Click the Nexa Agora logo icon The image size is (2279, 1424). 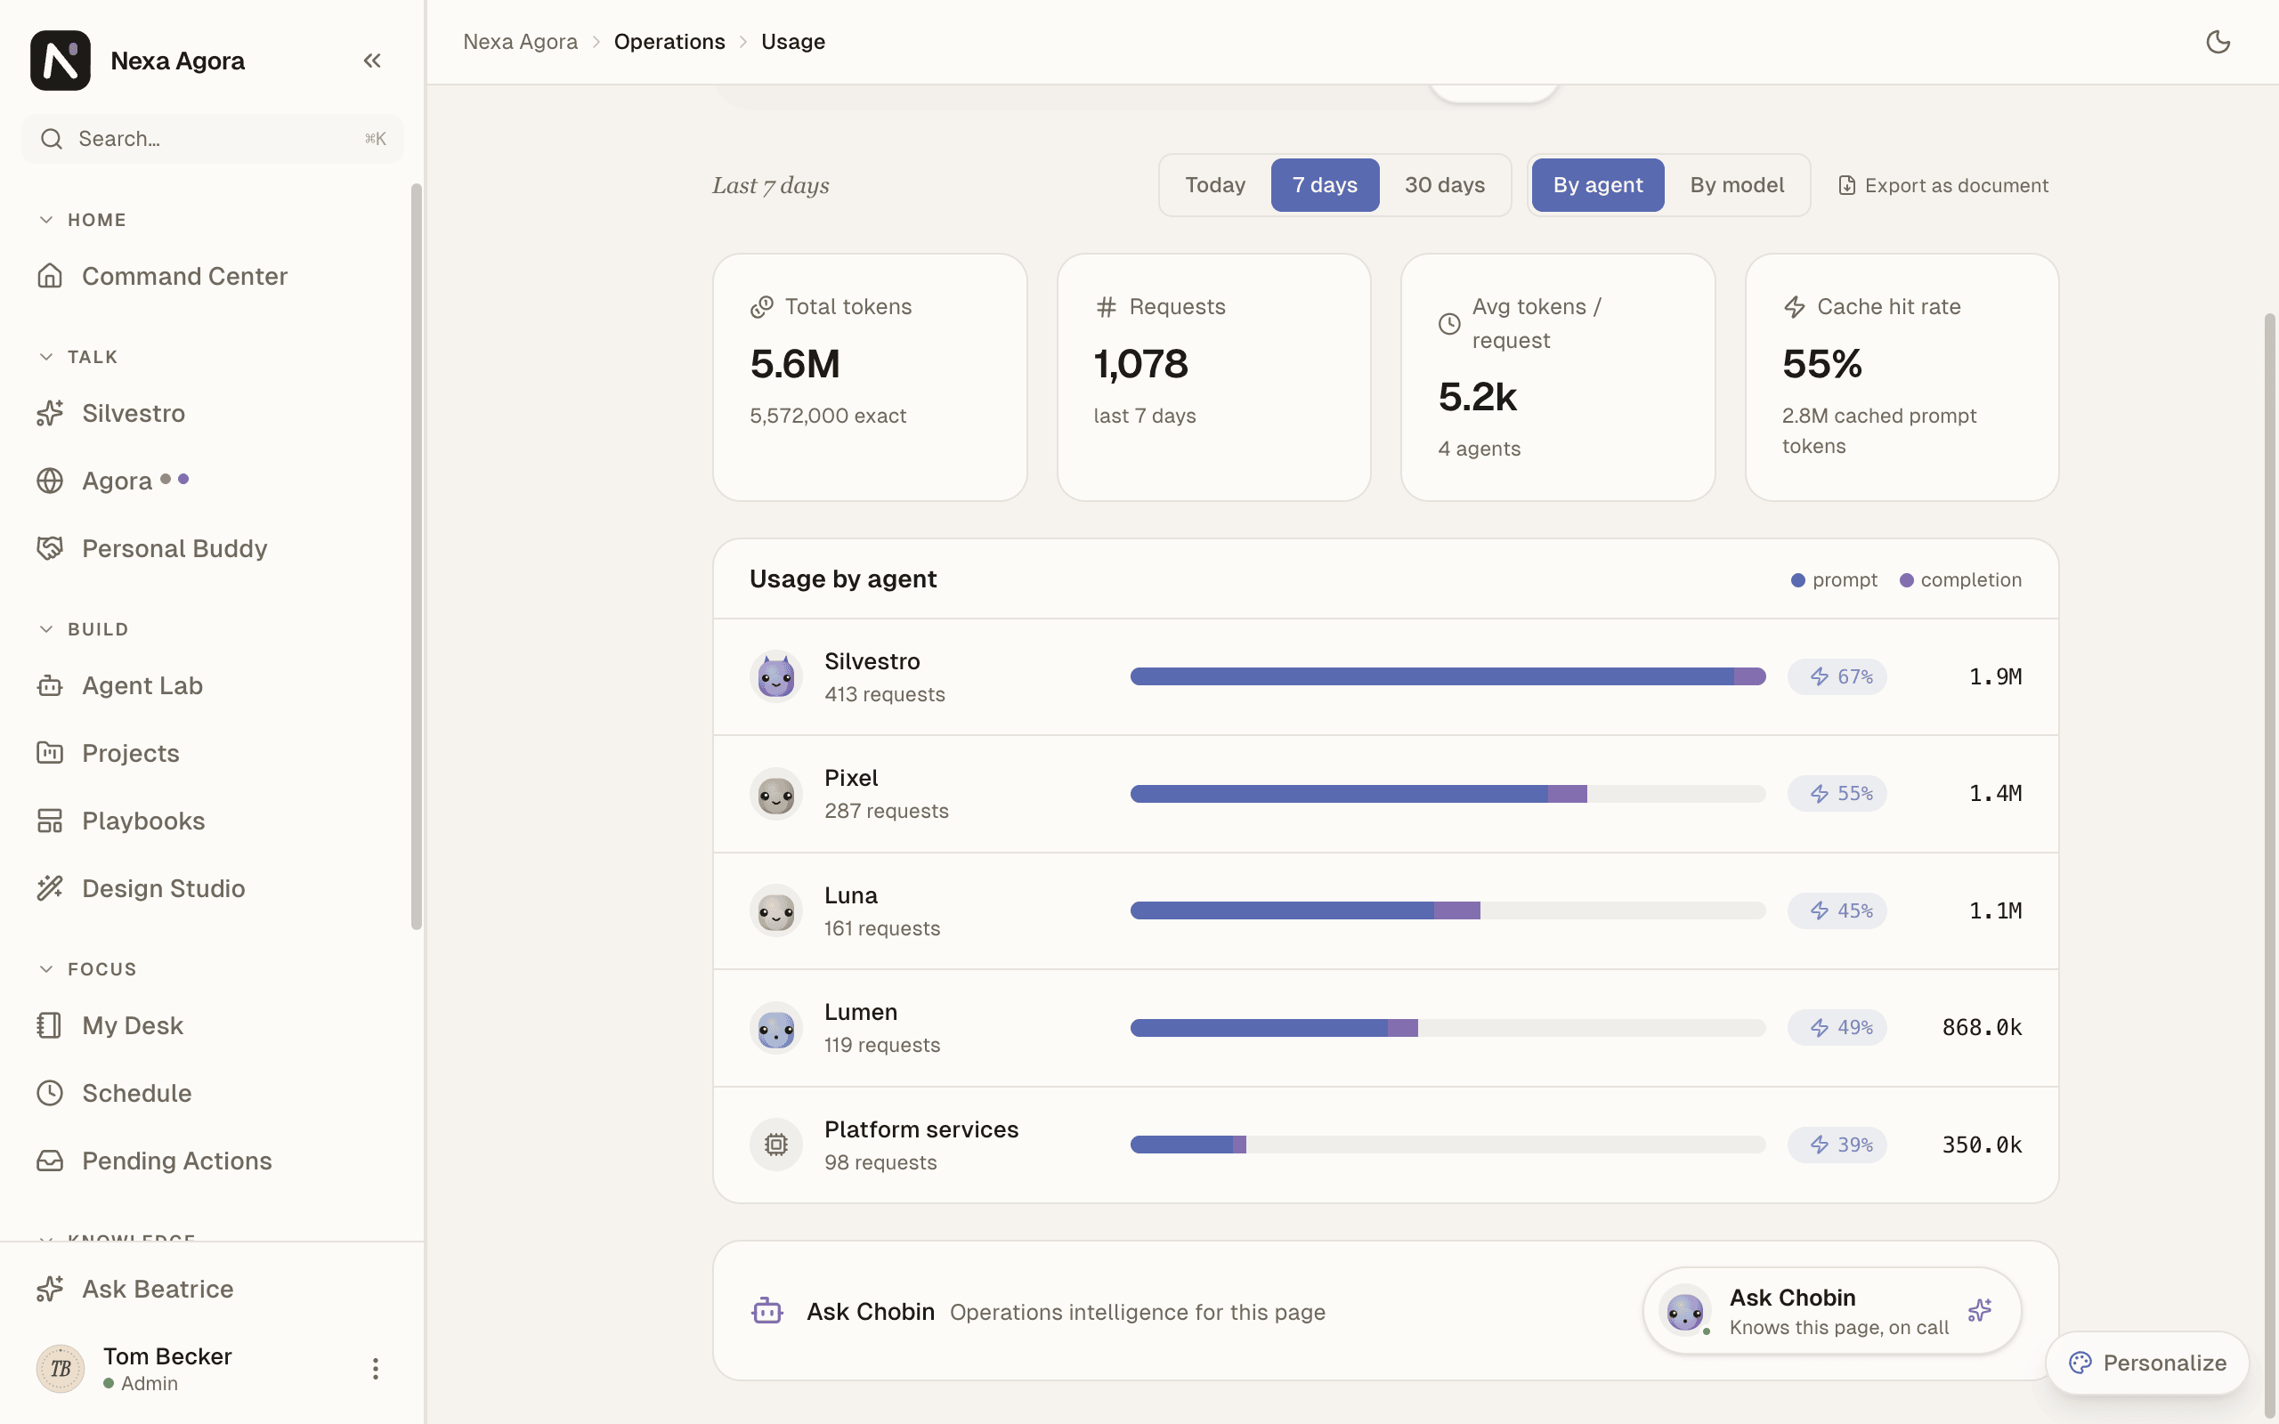(x=61, y=61)
